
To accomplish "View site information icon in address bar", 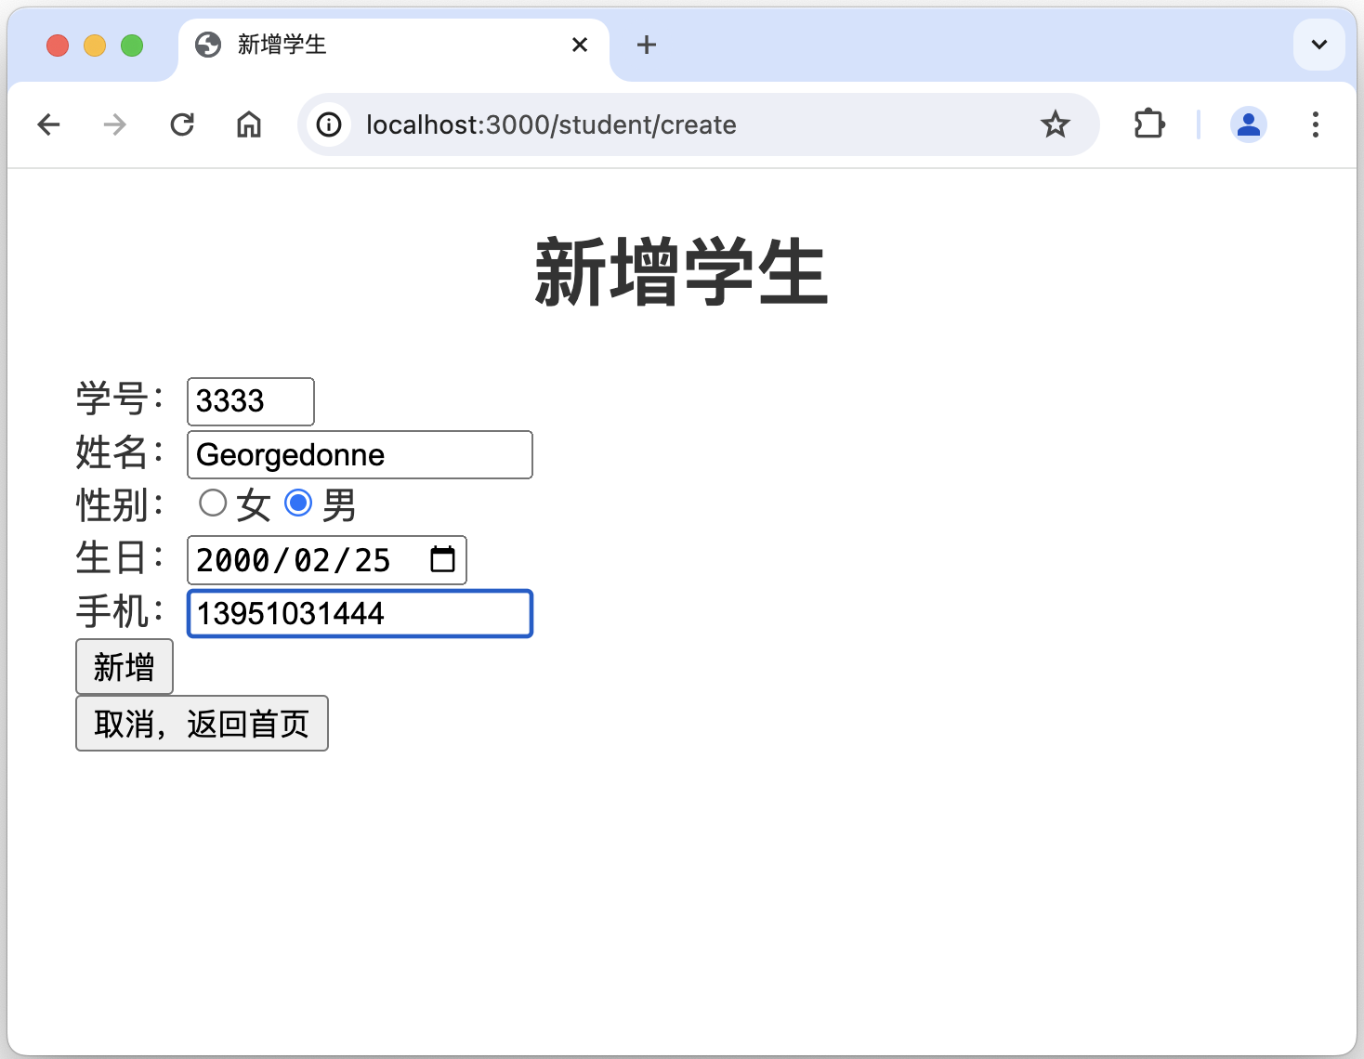I will click(329, 124).
